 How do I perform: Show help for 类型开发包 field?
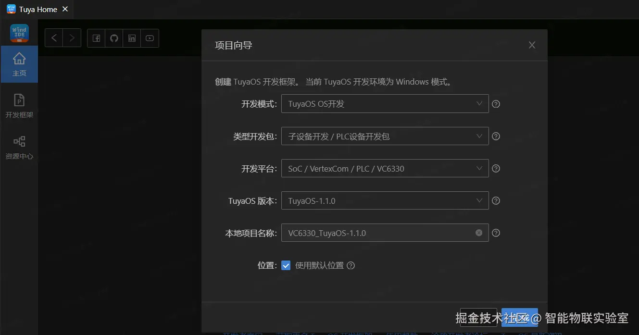pyautogui.click(x=496, y=136)
